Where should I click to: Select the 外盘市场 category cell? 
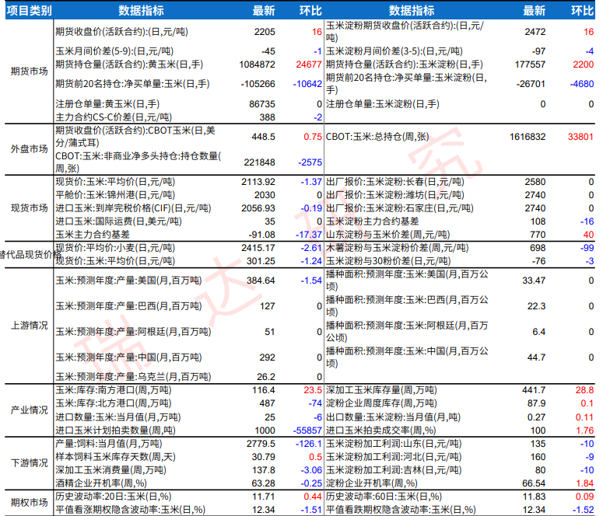[x=26, y=148]
